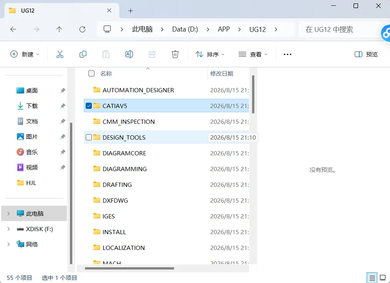Refresh the current folder view
The width and height of the screenshot is (390, 283).
click(x=82, y=29)
